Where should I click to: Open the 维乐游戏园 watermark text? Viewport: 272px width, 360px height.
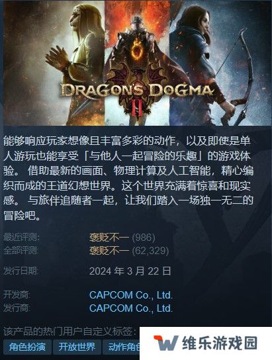tap(220, 343)
